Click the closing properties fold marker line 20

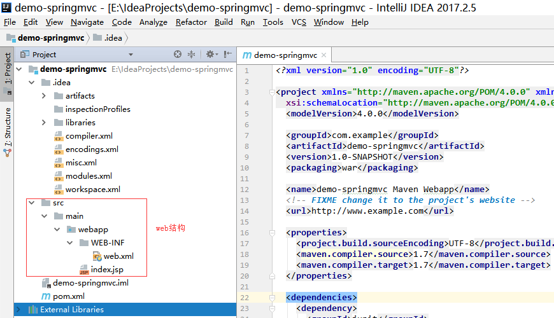pos(272,276)
